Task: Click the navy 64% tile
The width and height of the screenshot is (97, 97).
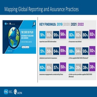Action: point(56,51)
